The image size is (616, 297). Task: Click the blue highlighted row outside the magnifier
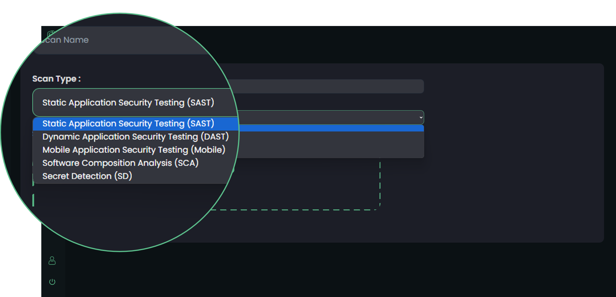coord(329,128)
